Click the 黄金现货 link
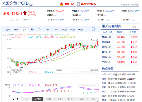This screenshot has height=102, width=142. tap(131, 87)
